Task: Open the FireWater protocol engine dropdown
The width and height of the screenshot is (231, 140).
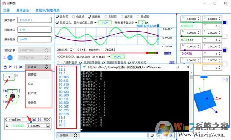Action: click(x=35, y=50)
